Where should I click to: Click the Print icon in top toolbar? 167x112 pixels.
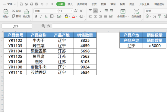tap(32, 4)
